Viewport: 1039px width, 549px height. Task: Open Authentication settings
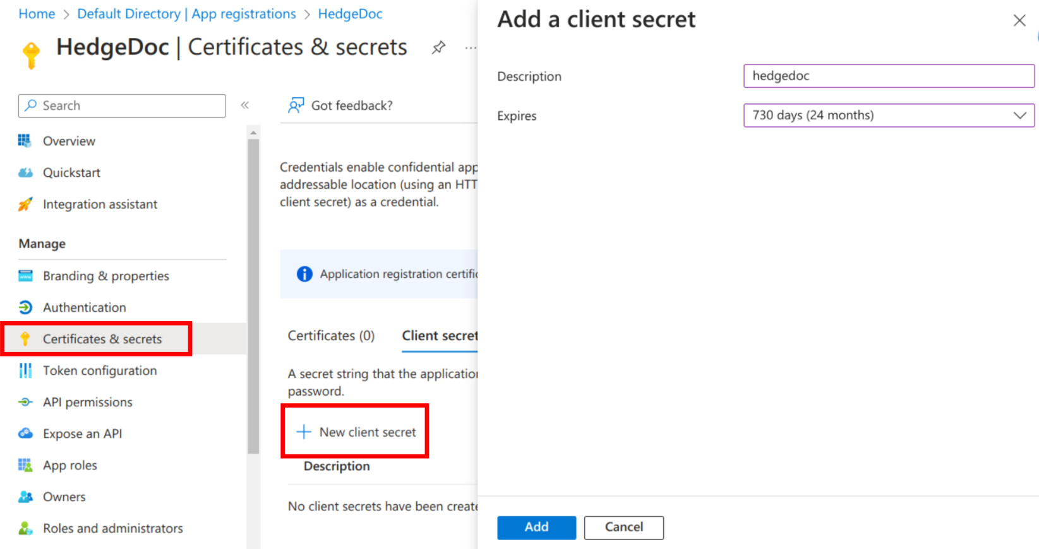(84, 307)
